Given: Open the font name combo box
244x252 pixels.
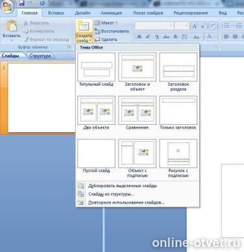Looking at the screenshot, I should pos(154,26).
